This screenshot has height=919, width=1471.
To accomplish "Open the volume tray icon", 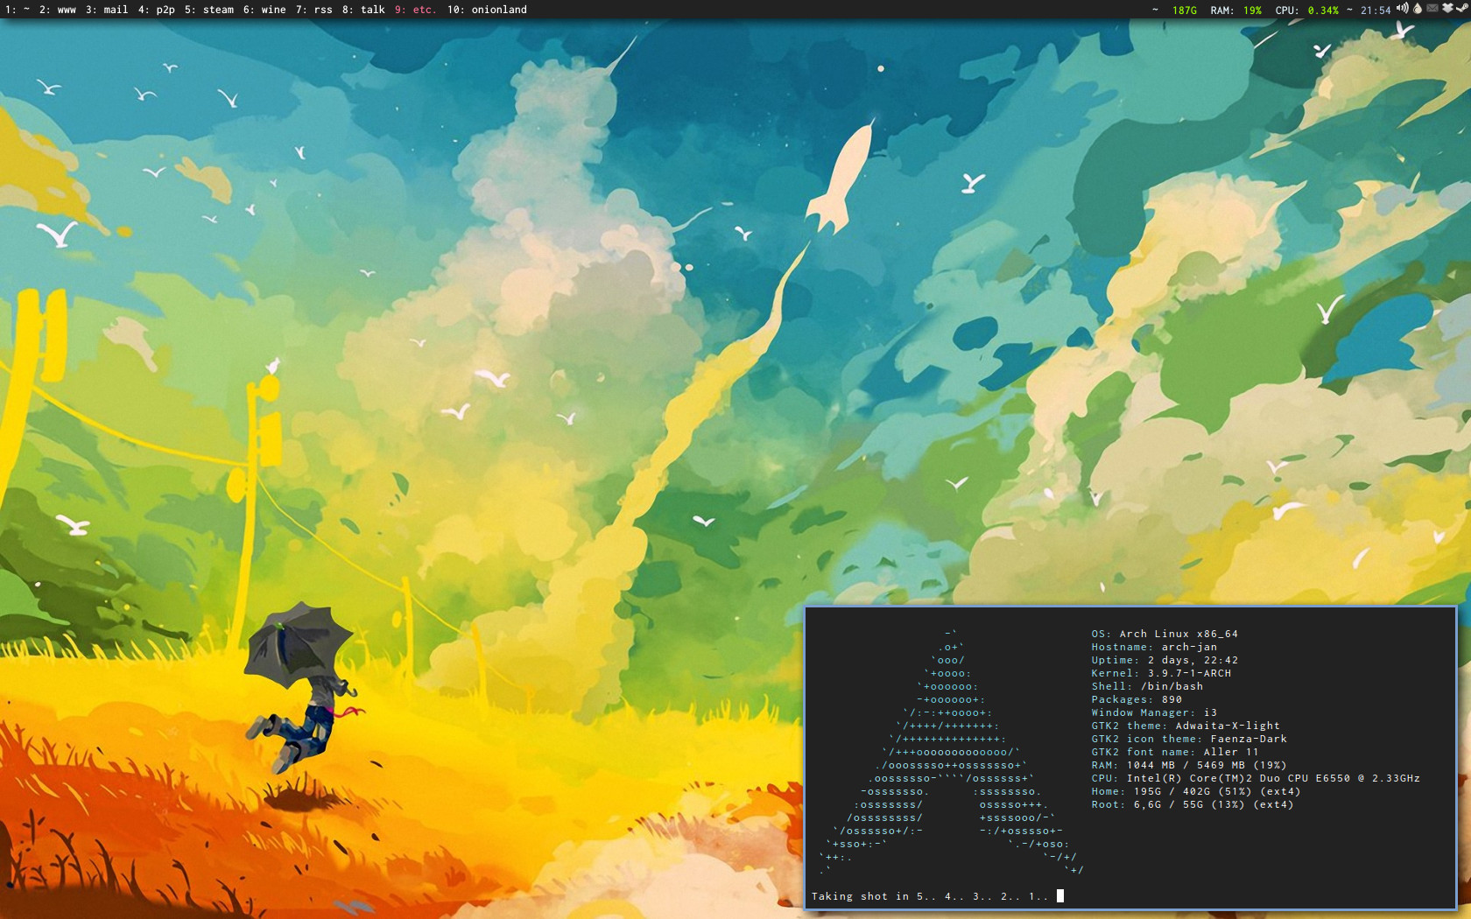I will click(x=1403, y=8).
